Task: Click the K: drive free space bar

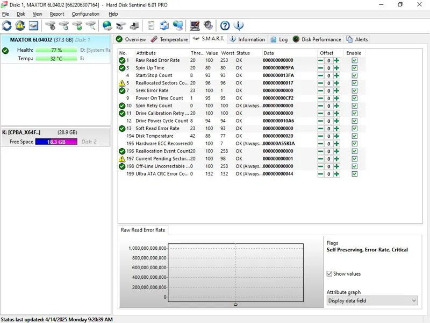Action: 56,142
